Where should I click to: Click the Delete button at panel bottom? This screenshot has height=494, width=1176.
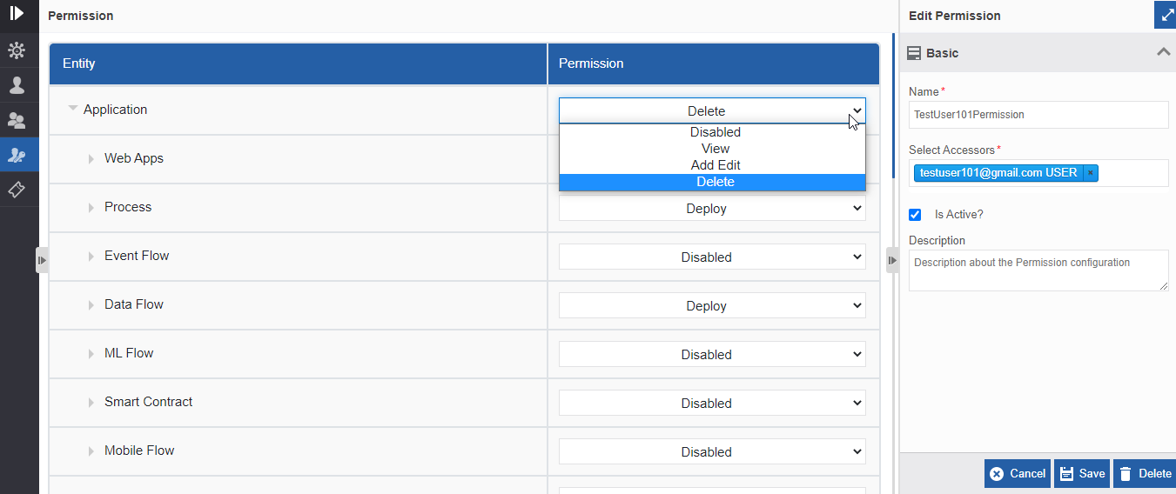[x=1145, y=474]
